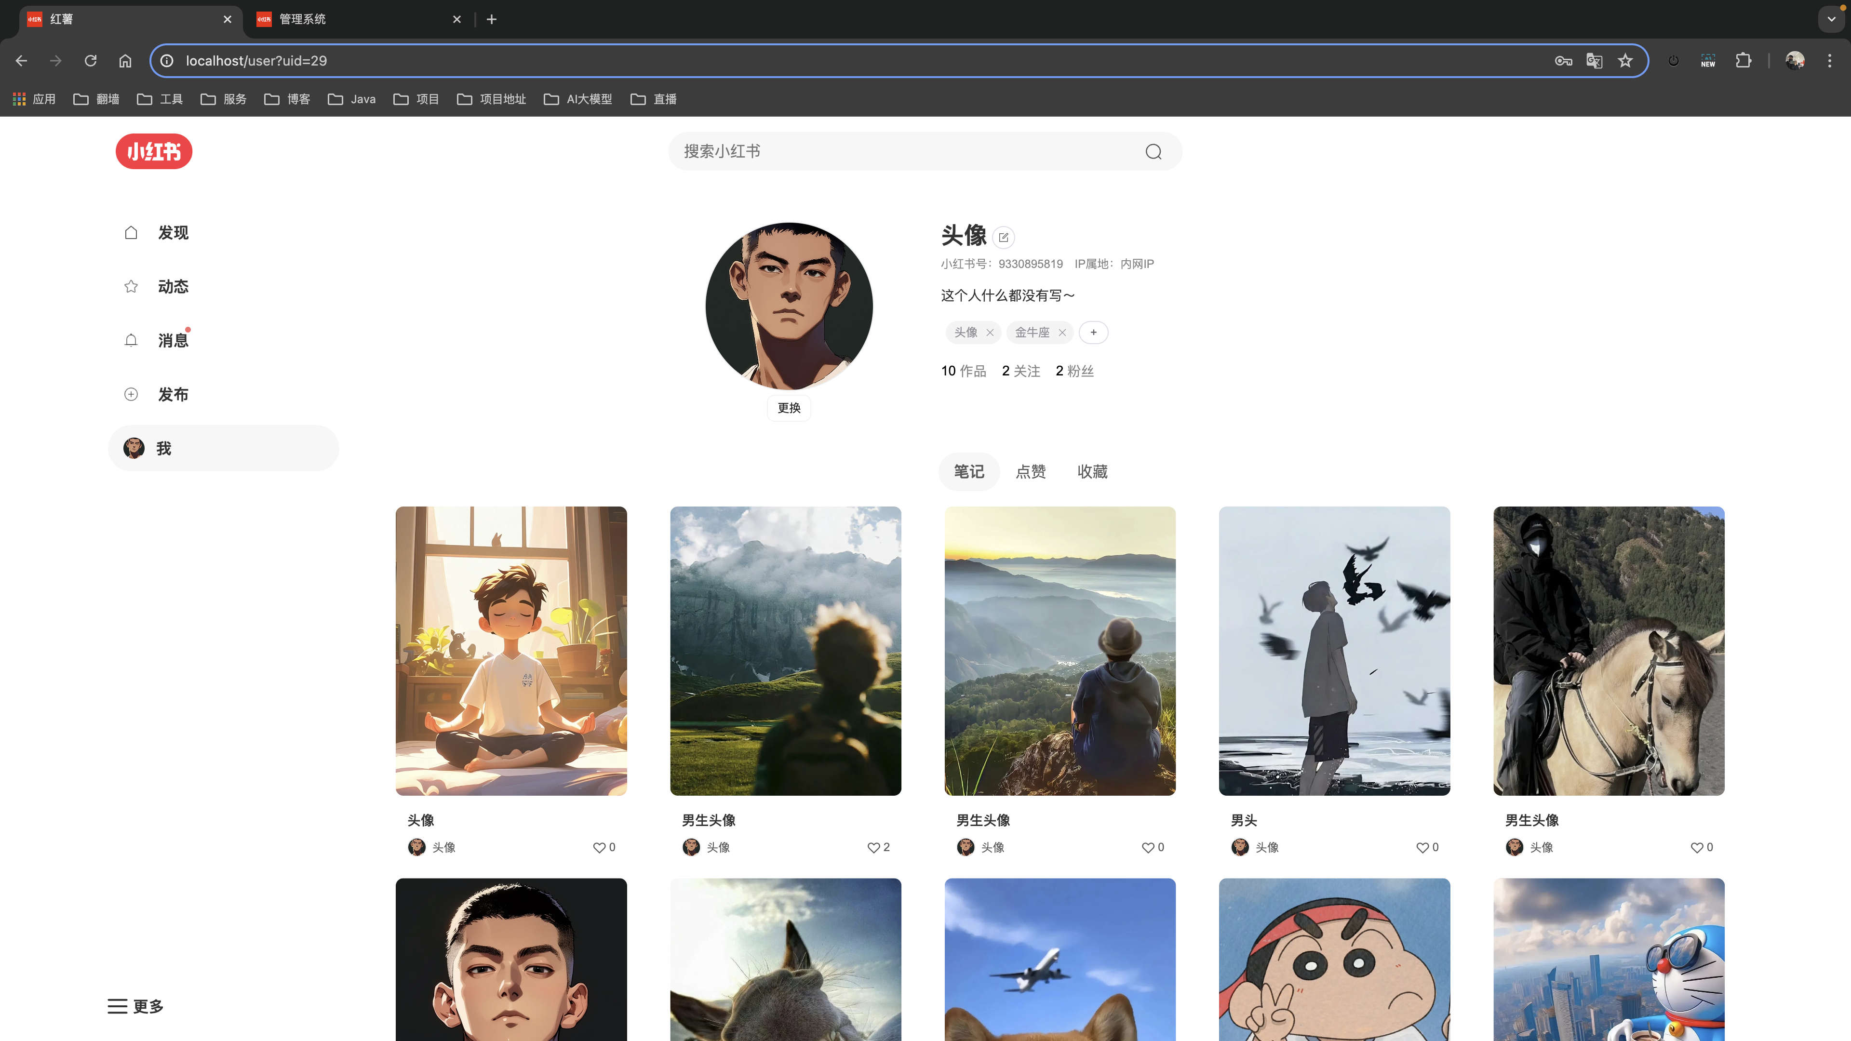Click the 男生头像 title under horse note

(x=1532, y=820)
